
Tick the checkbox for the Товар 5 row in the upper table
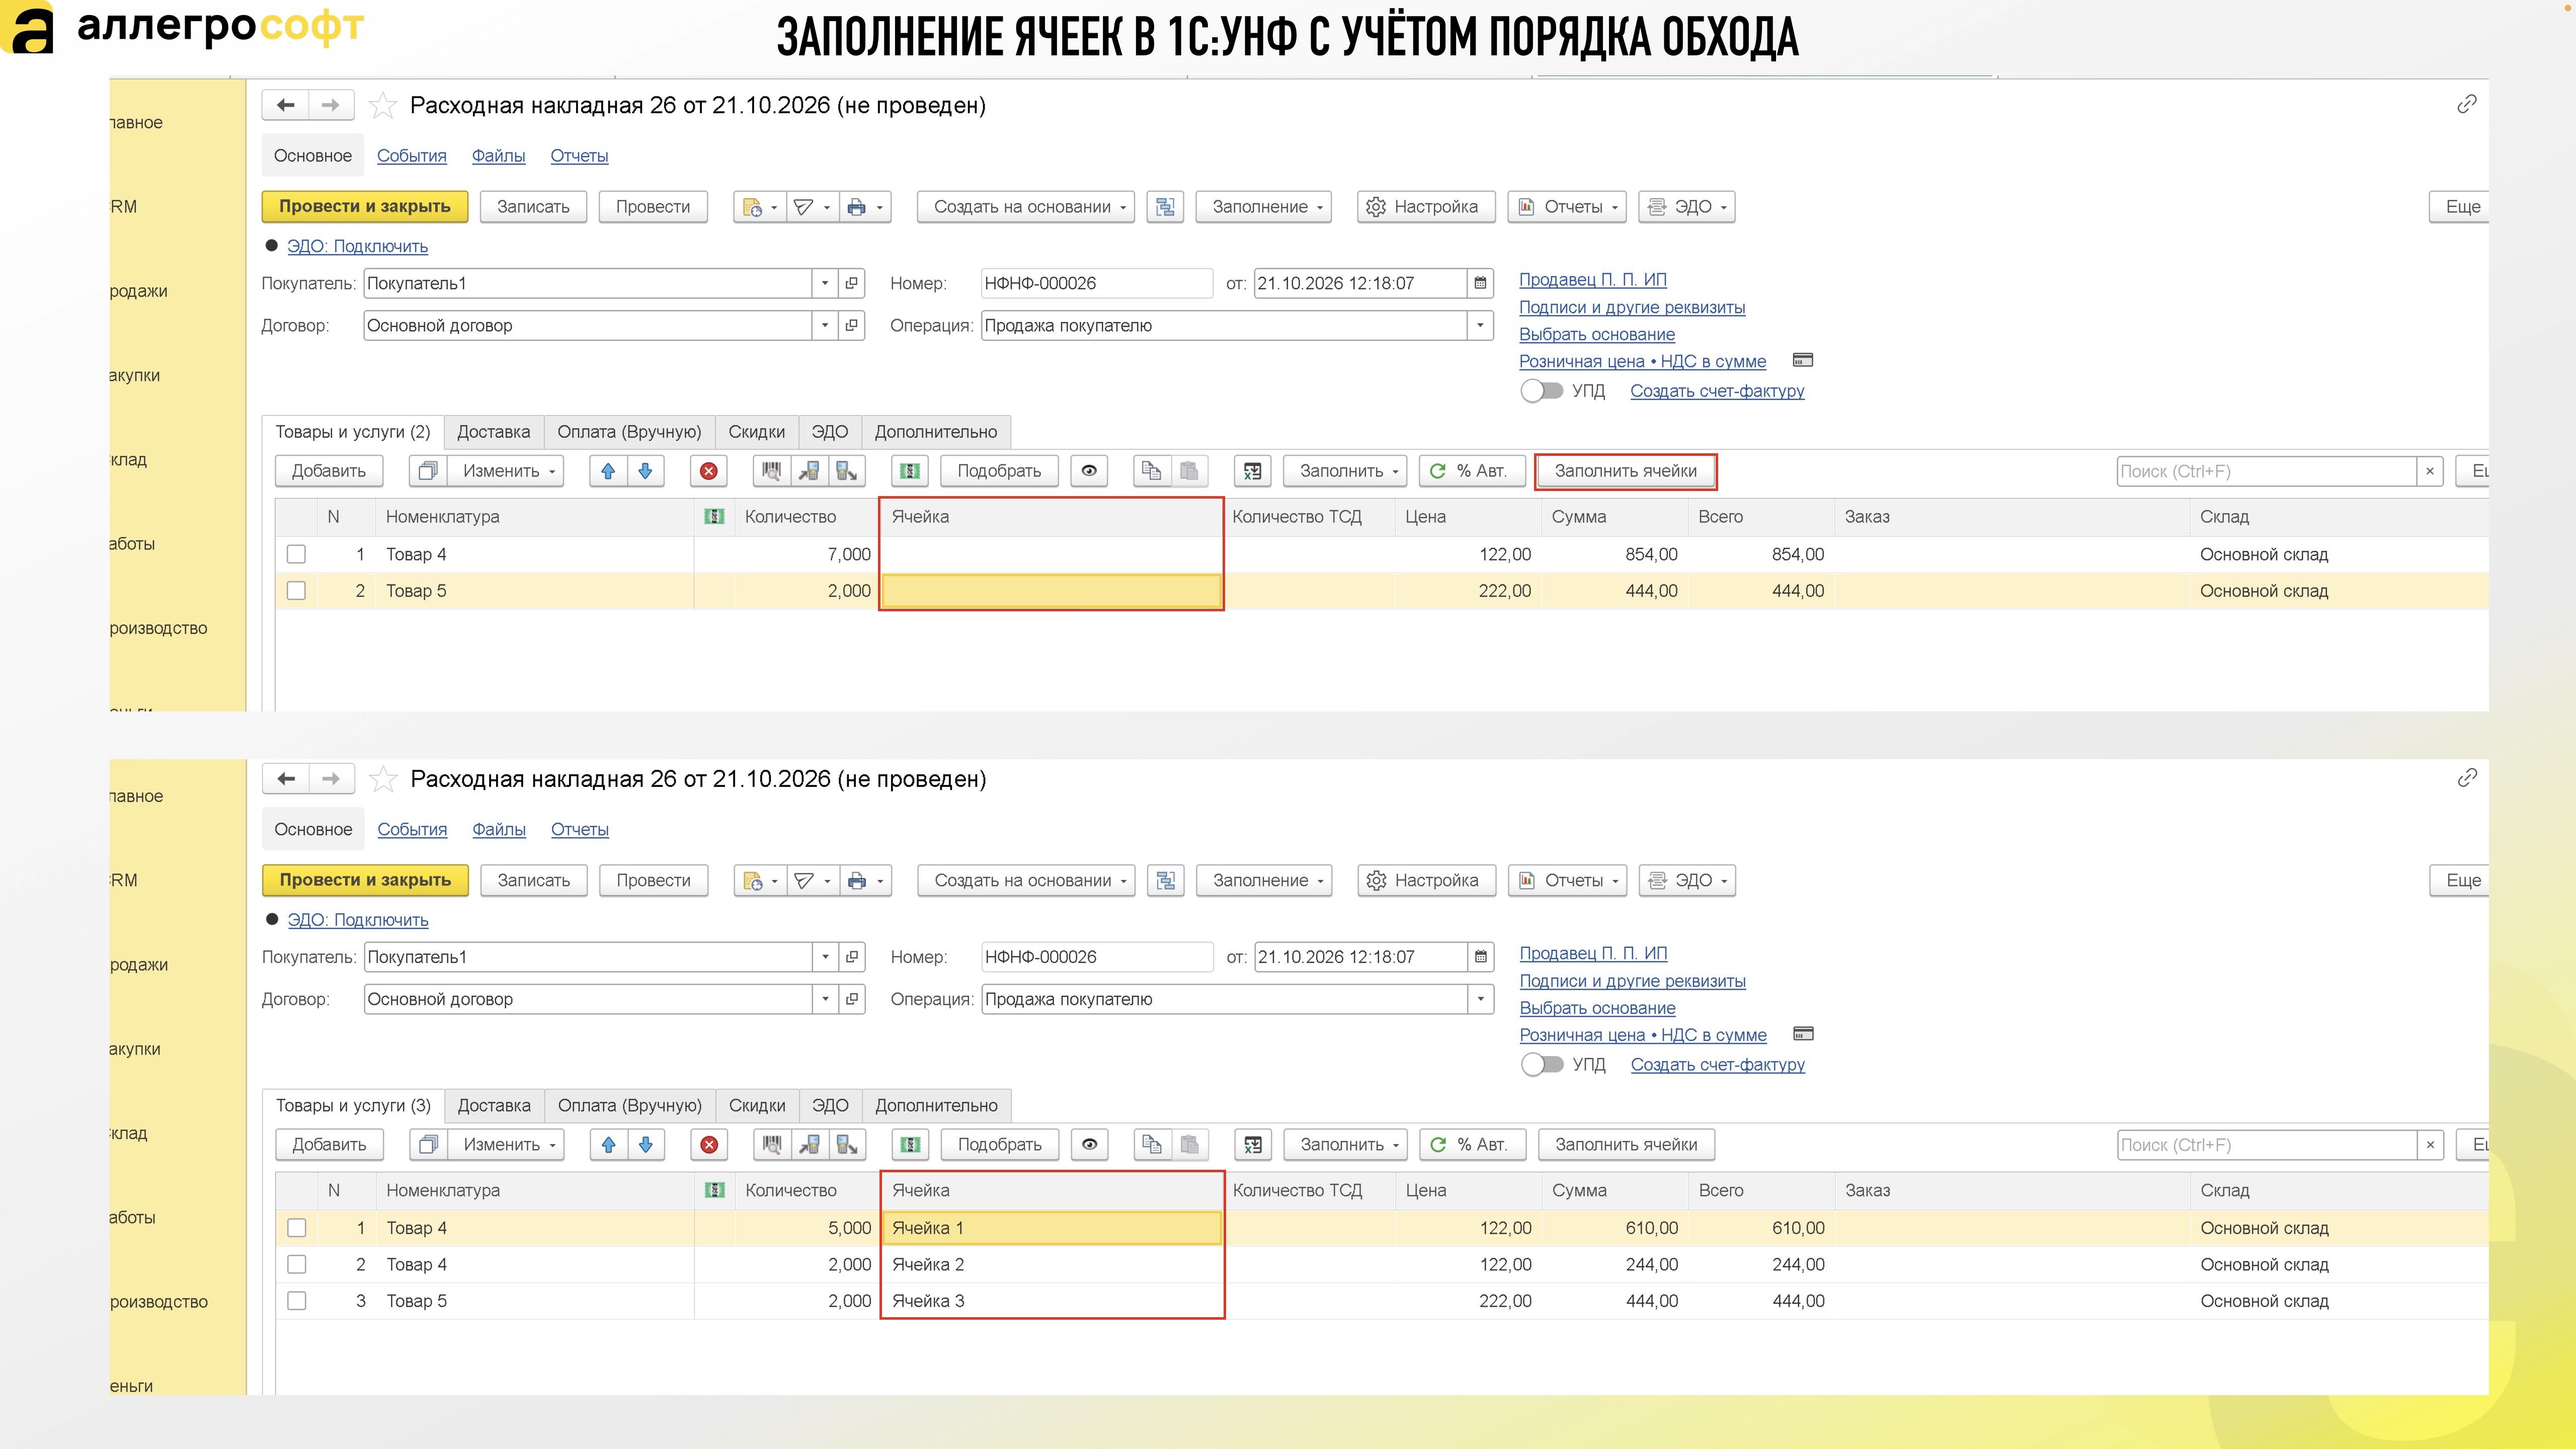click(296, 591)
